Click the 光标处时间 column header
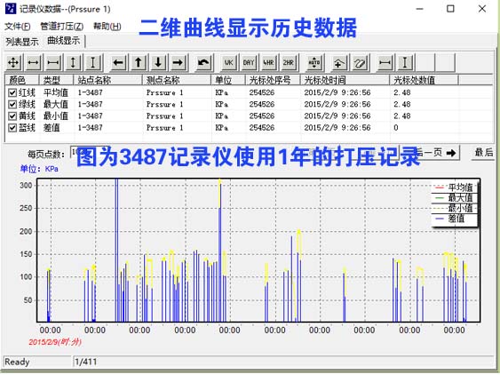 [x=345, y=80]
